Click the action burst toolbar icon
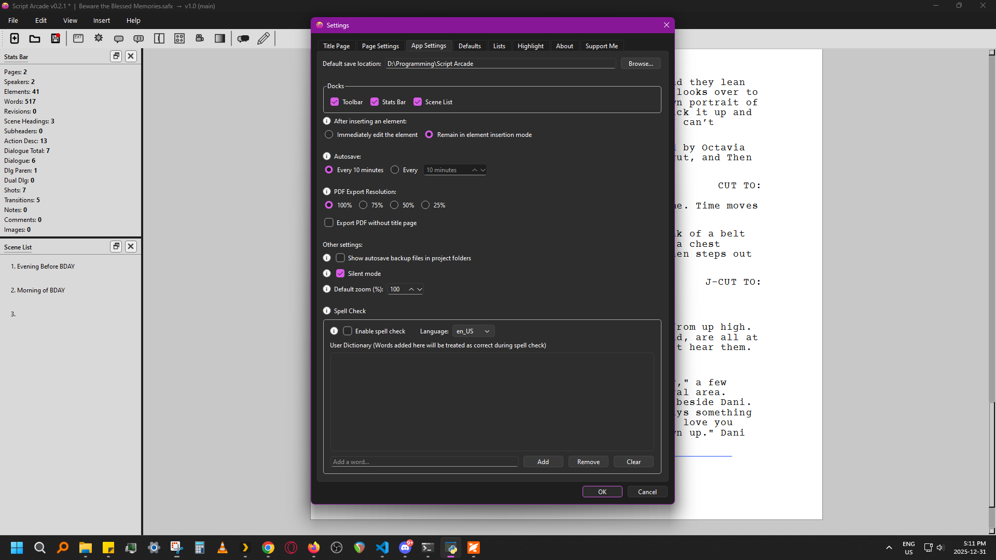The width and height of the screenshot is (996, 560). coord(99,38)
